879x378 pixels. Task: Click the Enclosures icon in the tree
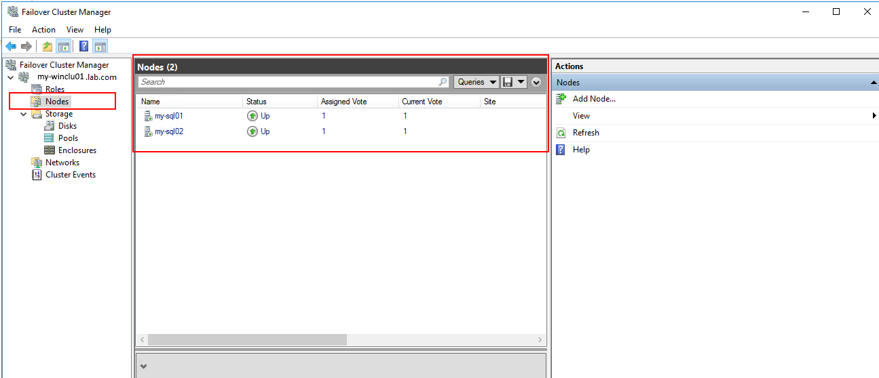pyautogui.click(x=50, y=150)
